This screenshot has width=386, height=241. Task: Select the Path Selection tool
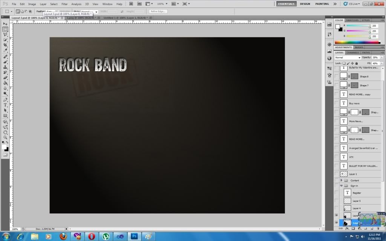tap(5, 110)
